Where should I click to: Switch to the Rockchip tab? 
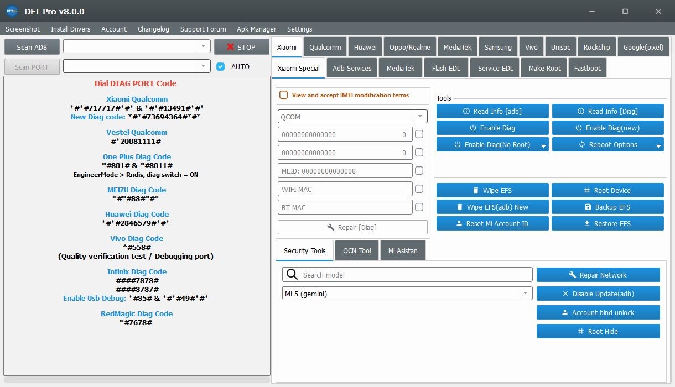point(597,47)
